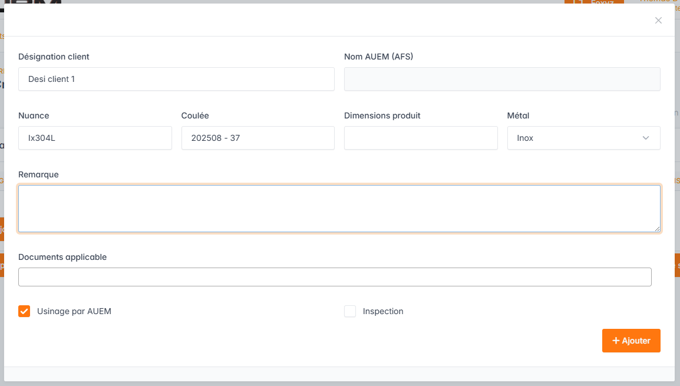The height and width of the screenshot is (386, 680).
Task: Select the Nuance field containing Ix304L
Action: 95,138
